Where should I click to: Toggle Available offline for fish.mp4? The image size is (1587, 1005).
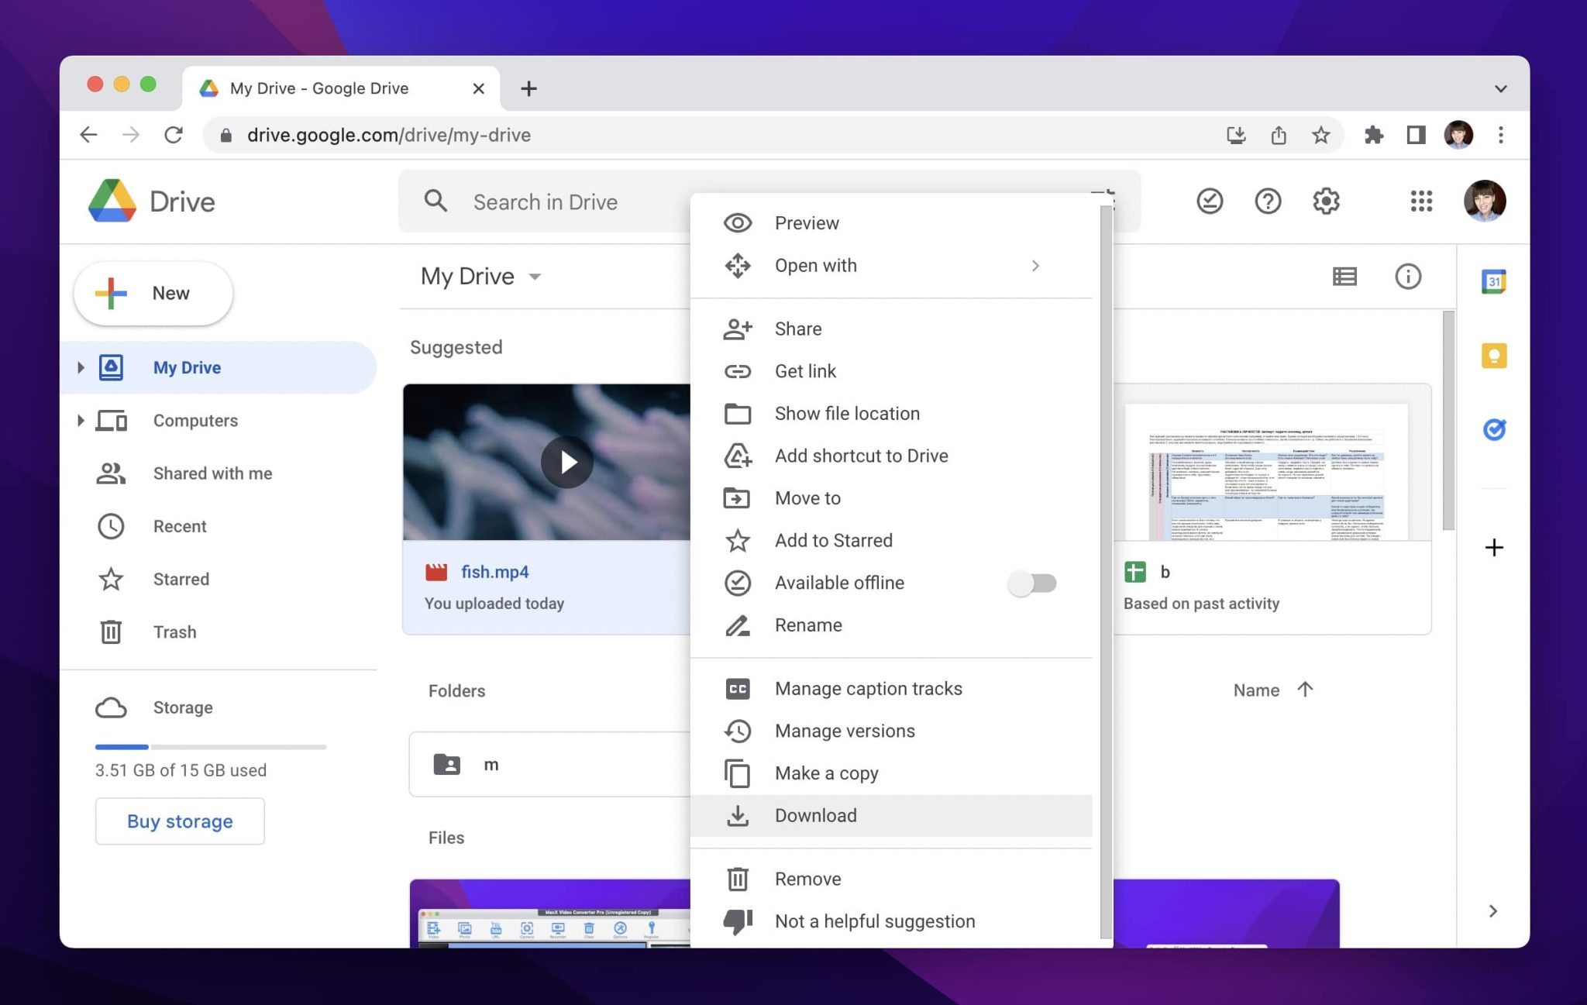[1032, 583]
